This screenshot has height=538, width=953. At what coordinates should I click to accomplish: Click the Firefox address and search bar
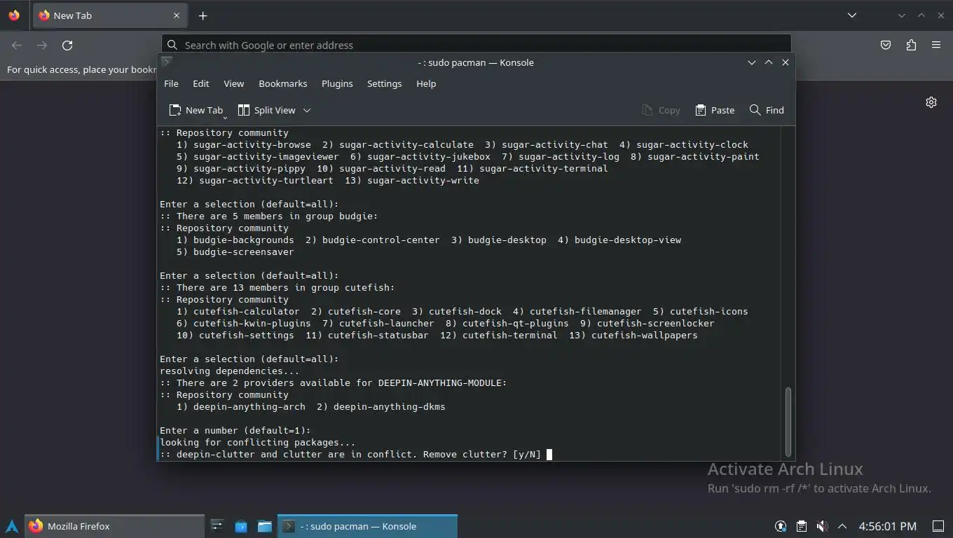pos(476,45)
